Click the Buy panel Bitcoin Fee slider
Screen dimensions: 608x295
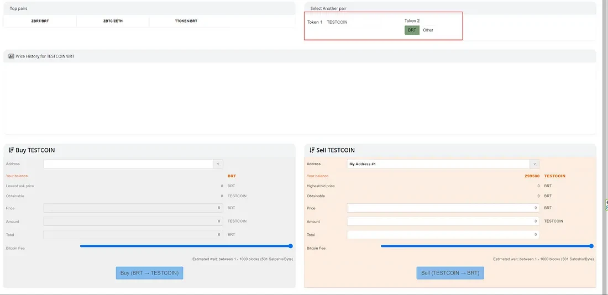pyautogui.click(x=186, y=246)
